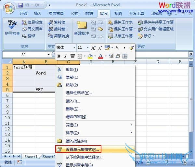The image size is (195, 167).
Task: Open 简繁转换 conversion dialog
Action: [x=58, y=36]
